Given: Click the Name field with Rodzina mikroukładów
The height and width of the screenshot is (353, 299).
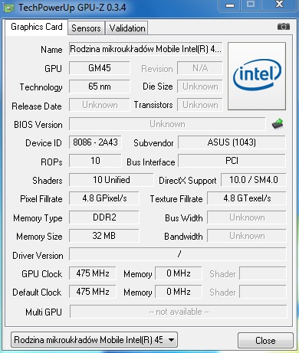Looking at the screenshot, I should (146, 49).
